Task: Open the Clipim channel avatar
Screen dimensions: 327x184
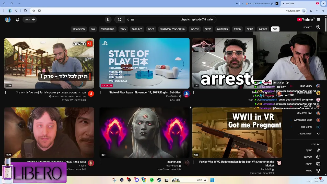Action: tap(91, 163)
